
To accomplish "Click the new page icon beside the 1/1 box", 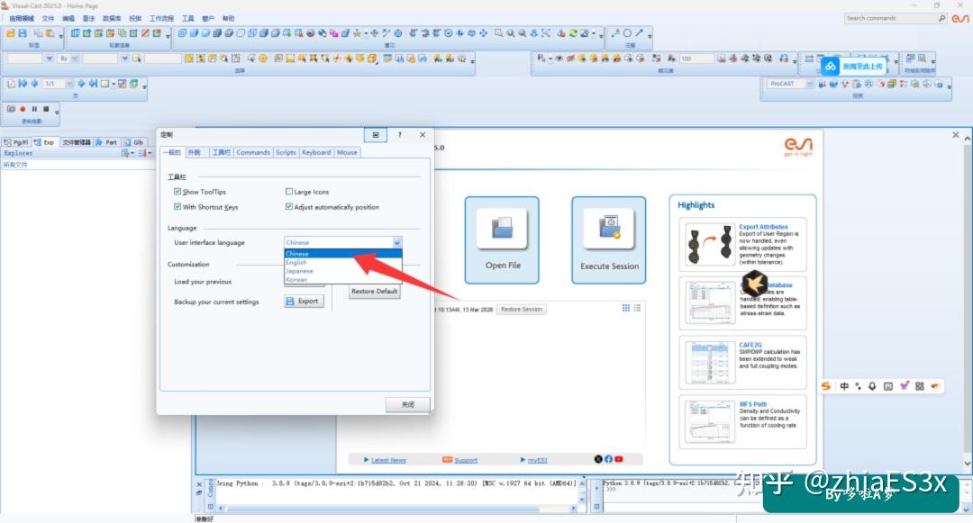I will 11,84.
